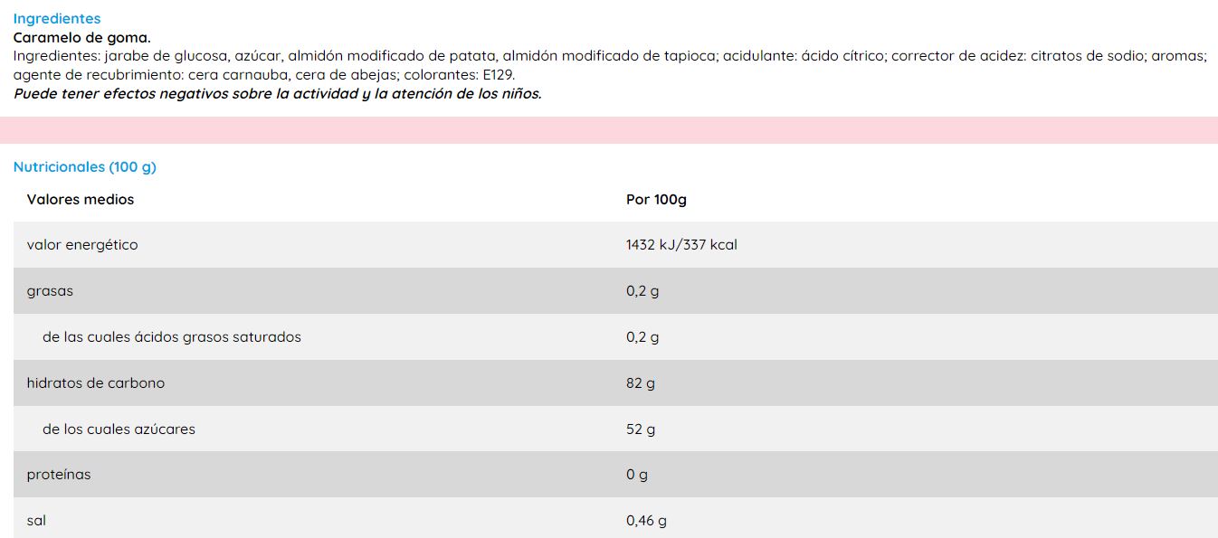Click the 'Valores medios' column header
Screen dimensions: 1218x538
pyautogui.click(x=81, y=199)
